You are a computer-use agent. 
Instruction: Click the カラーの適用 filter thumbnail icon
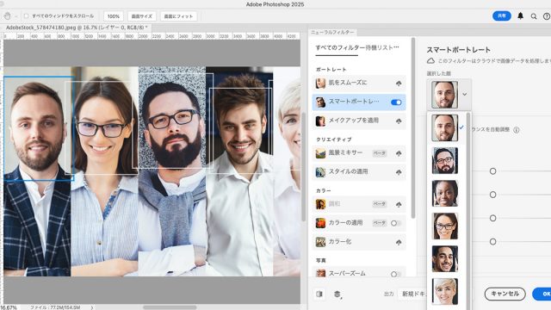320,223
